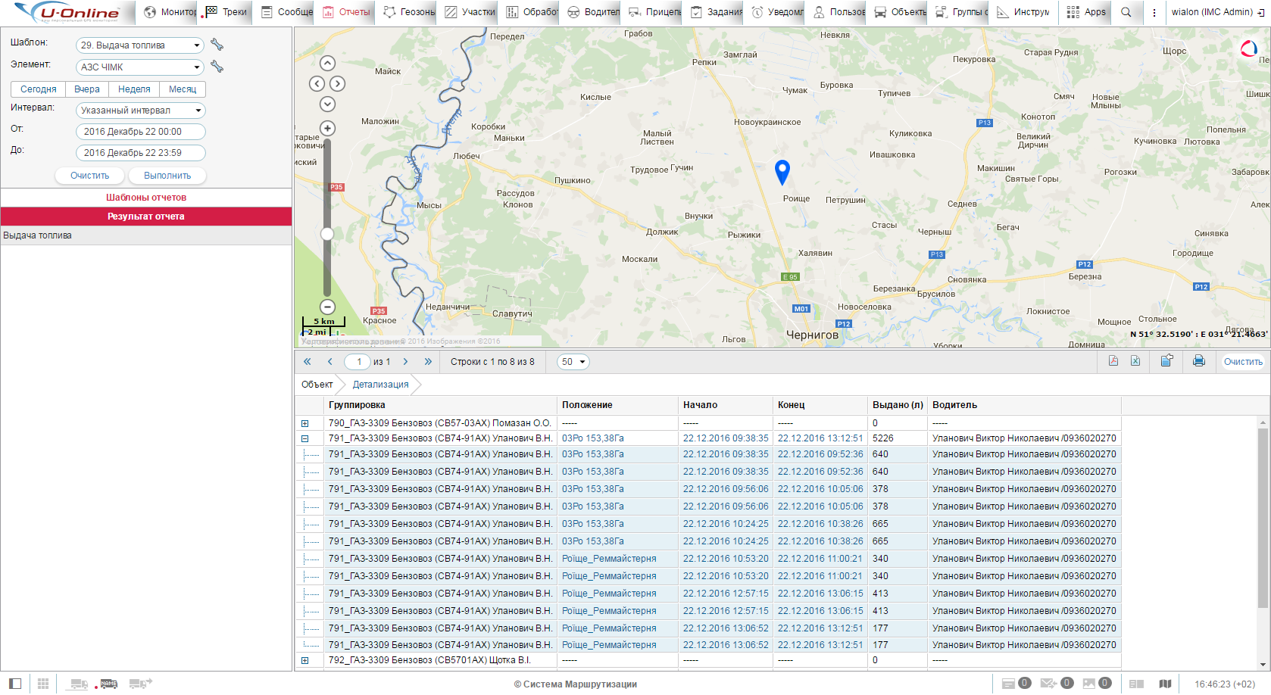Image resolution: width=1271 pixels, height=695 pixels.
Task: Open the rows-per-page dropdown showing 50
Action: (x=573, y=362)
